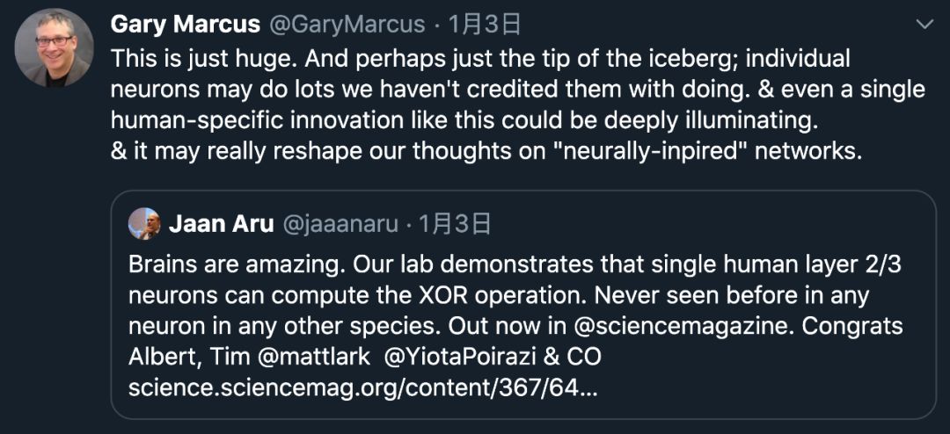Open Gary Marcus's profile picture
950x434 pixels.
[x=54, y=49]
